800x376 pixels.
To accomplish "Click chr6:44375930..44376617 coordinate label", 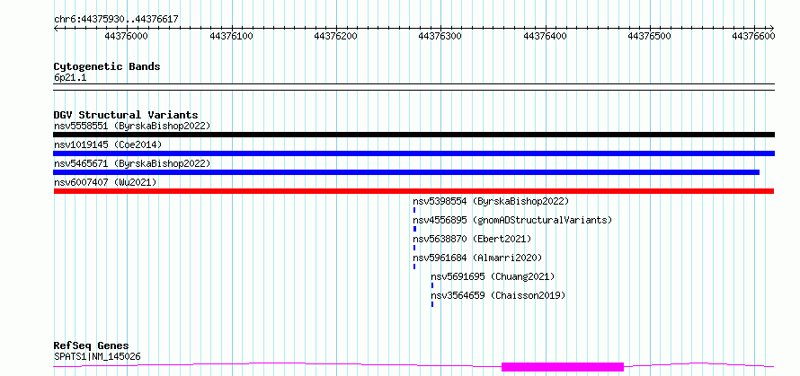I will [x=116, y=20].
